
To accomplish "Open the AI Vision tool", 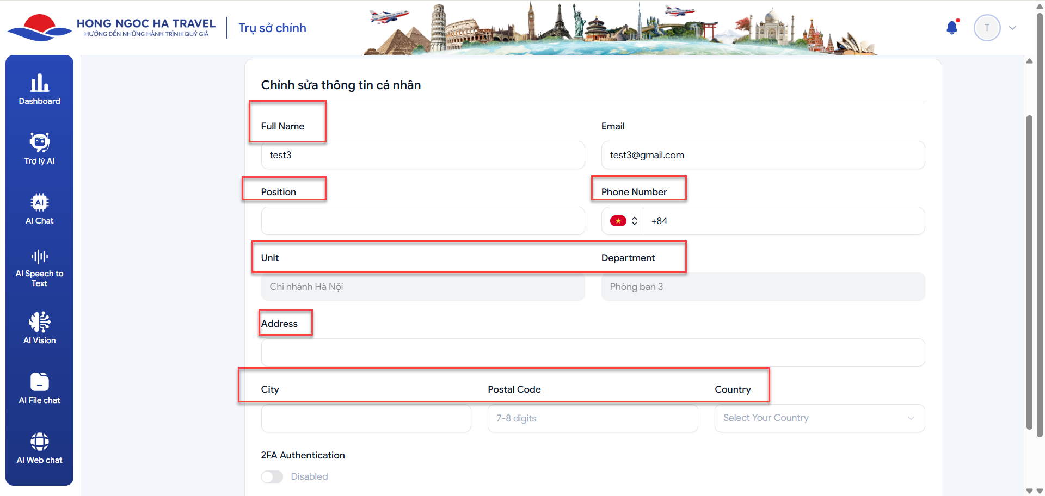I will click(39, 328).
